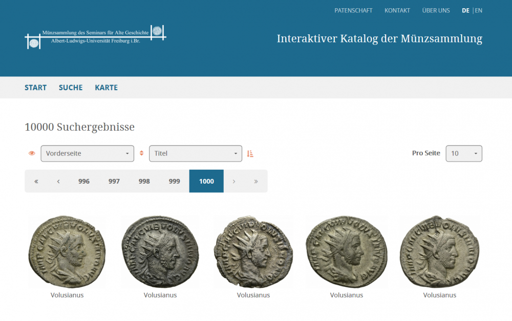The width and height of the screenshot is (512, 321).
Task: Open the ÜBER UNS page
Action: 436,10
